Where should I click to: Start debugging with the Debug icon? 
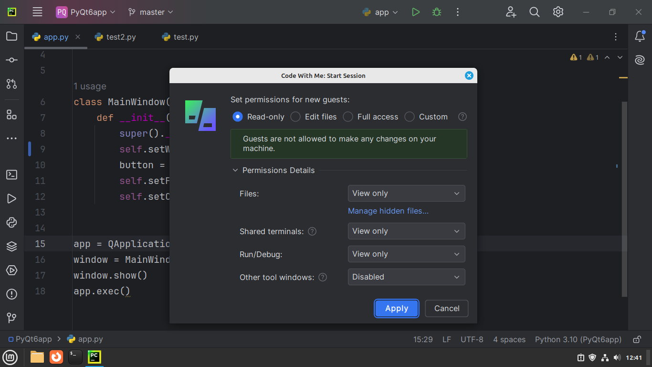tap(436, 12)
